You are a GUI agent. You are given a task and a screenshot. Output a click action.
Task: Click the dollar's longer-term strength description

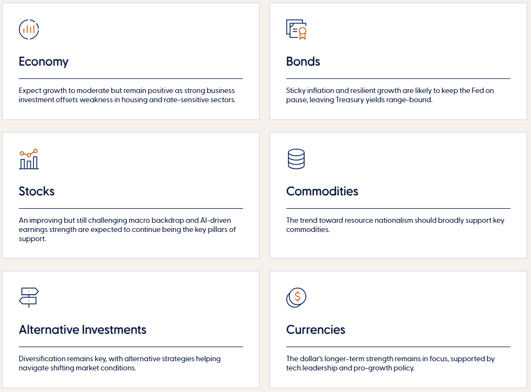(391, 363)
